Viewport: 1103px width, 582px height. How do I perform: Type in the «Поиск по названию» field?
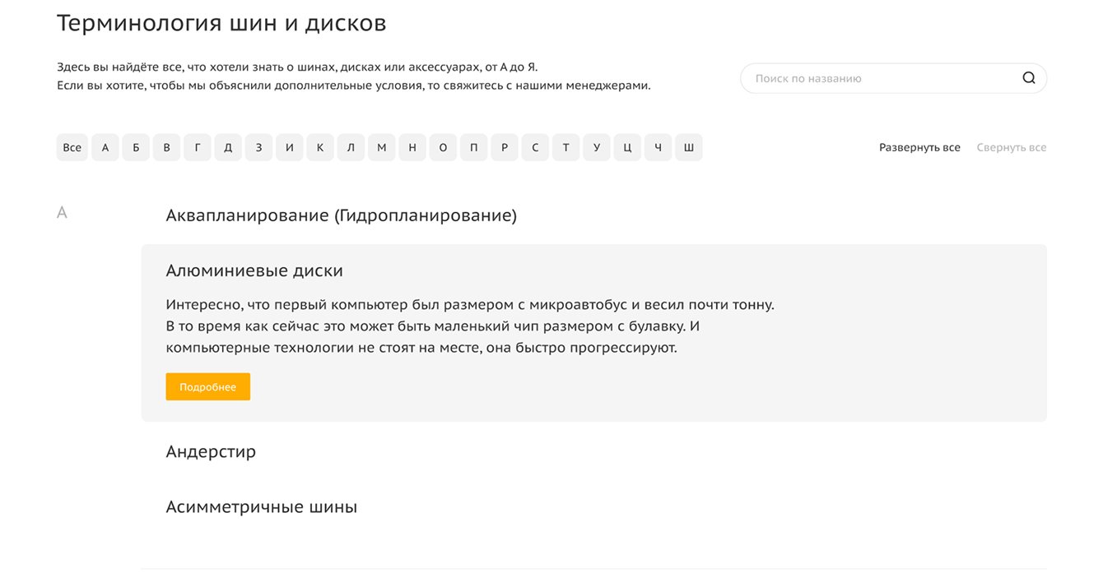(x=881, y=78)
